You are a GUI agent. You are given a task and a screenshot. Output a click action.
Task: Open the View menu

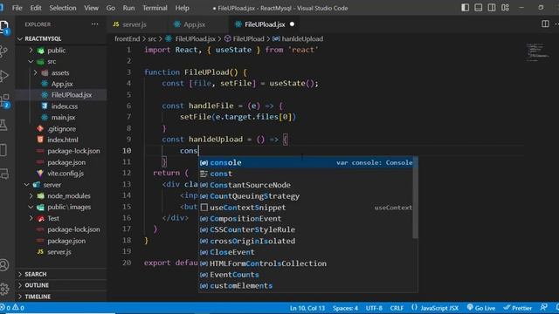[91, 8]
